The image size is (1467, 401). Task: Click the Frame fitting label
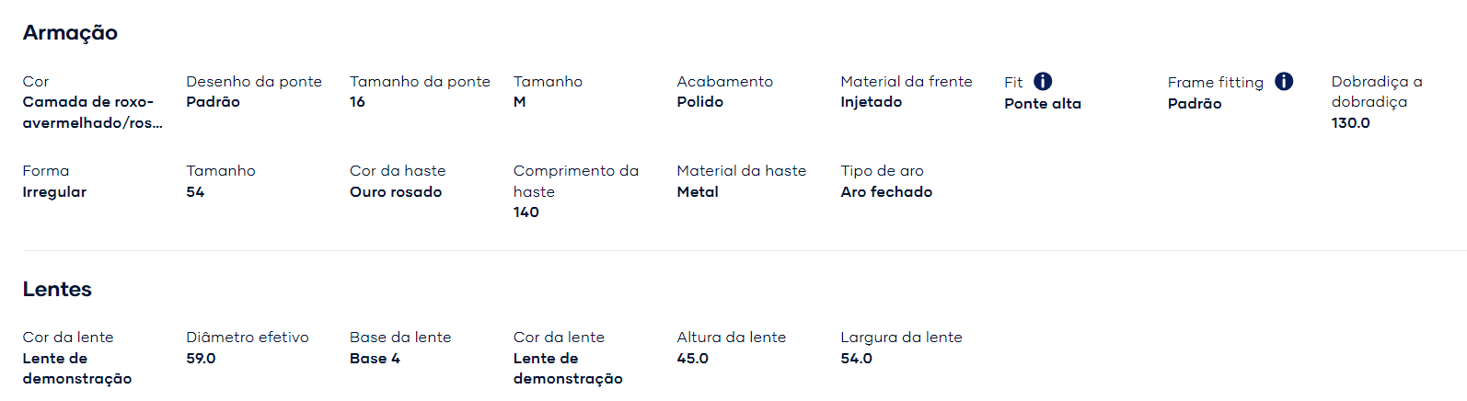coord(1216,83)
